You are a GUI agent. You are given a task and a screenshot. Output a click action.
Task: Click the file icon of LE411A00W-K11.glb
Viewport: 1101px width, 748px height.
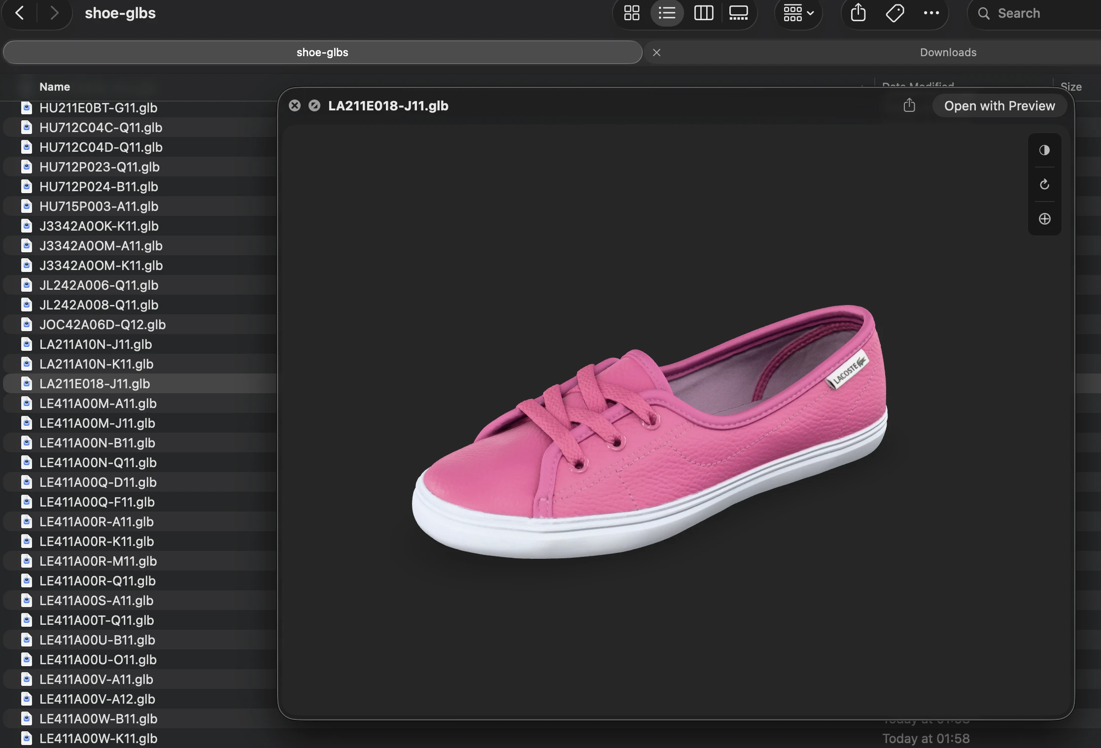(x=27, y=738)
